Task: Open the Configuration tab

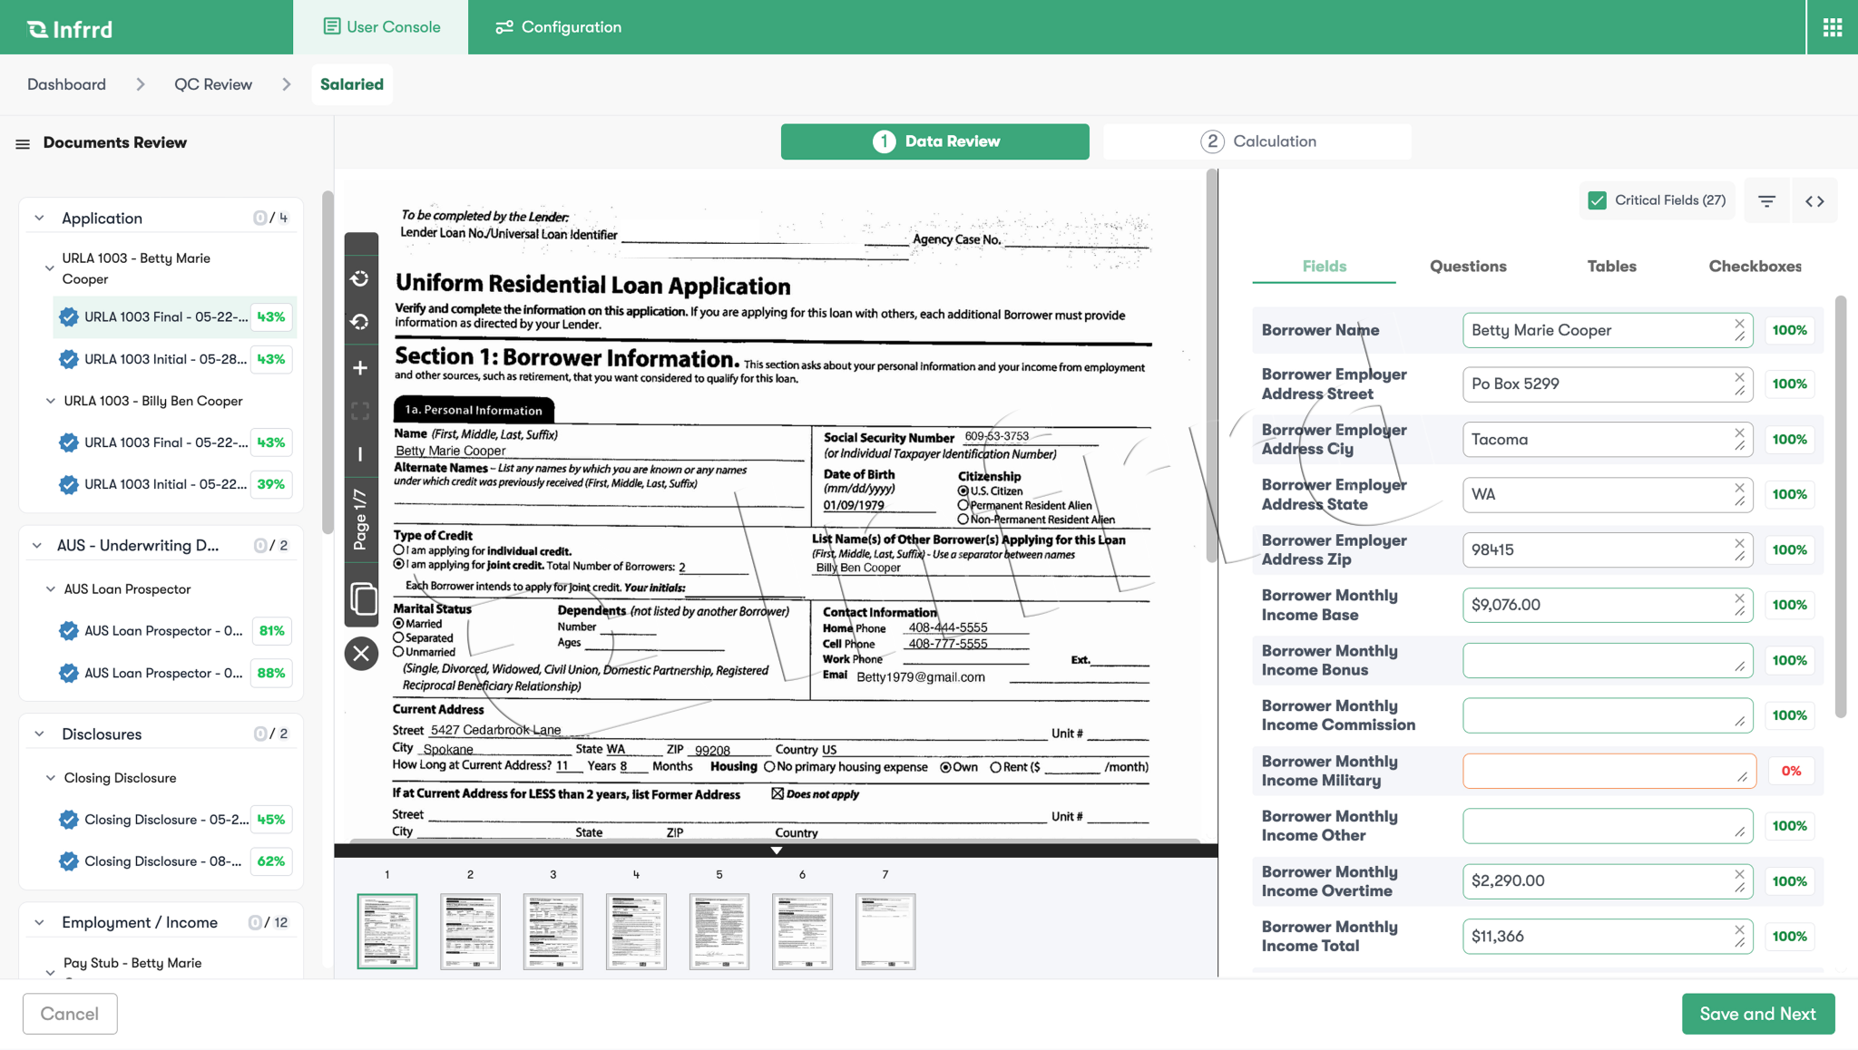Action: [x=559, y=27]
